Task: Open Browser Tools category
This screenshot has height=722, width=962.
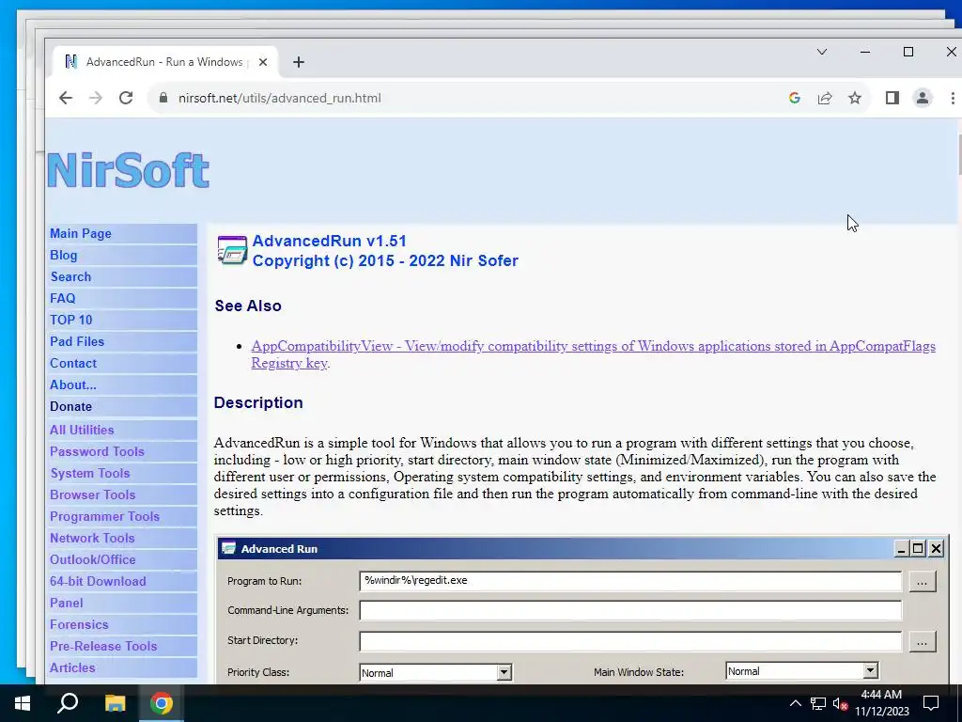Action: pos(93,494)
